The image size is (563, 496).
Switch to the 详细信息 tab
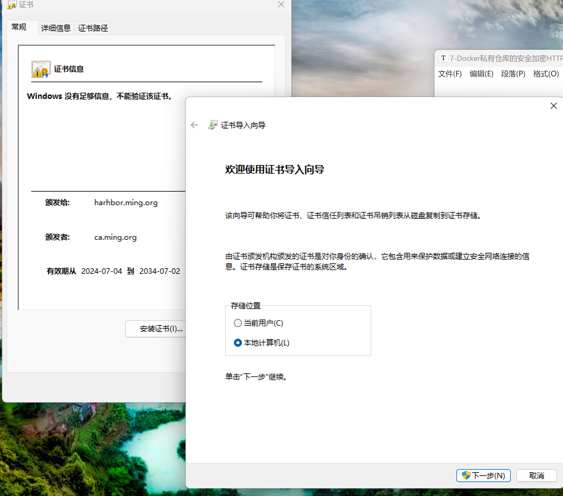(x=56, y=28)
